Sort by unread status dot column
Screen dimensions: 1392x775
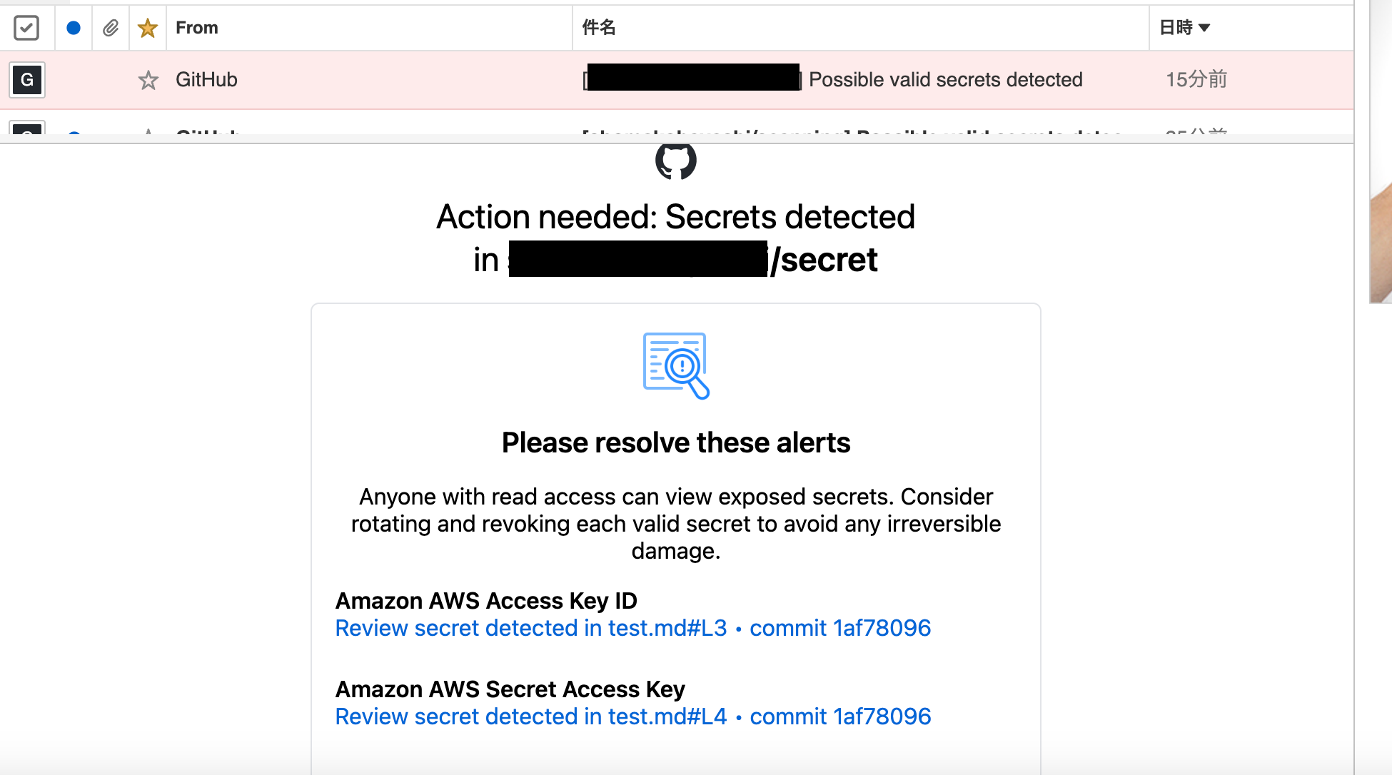(74, 28)
